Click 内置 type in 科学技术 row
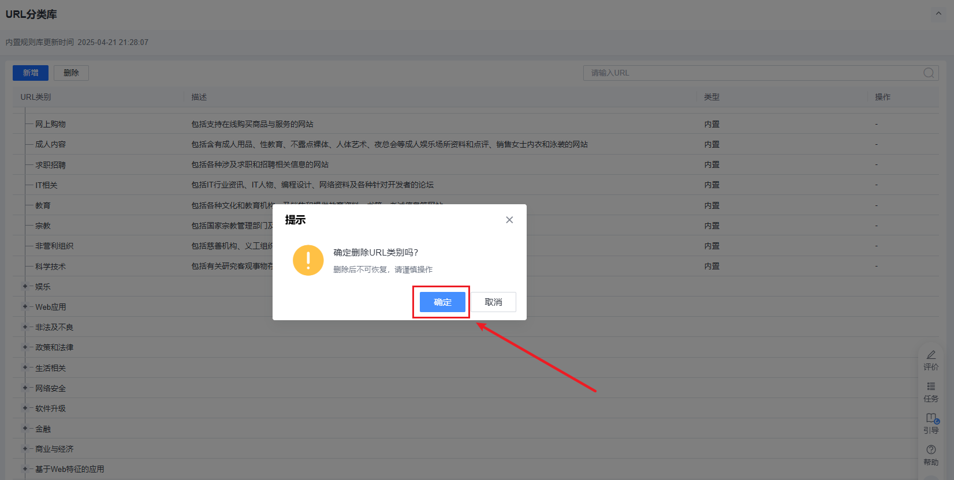Image resolution: width=954 pixels, height=480 pixels. tap(711, 266)
